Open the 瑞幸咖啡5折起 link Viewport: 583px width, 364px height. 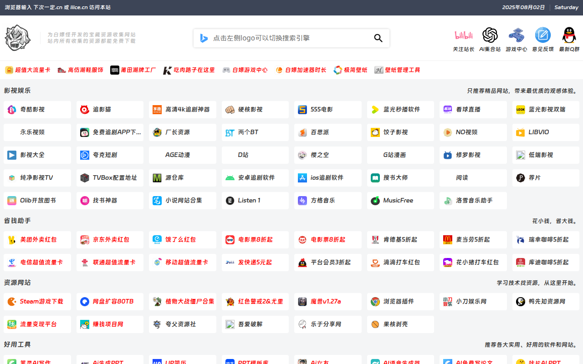(546, 240)
